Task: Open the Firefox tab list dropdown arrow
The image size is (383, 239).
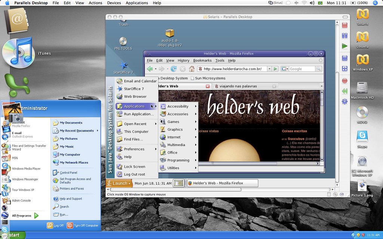Action: coord(321,86)
